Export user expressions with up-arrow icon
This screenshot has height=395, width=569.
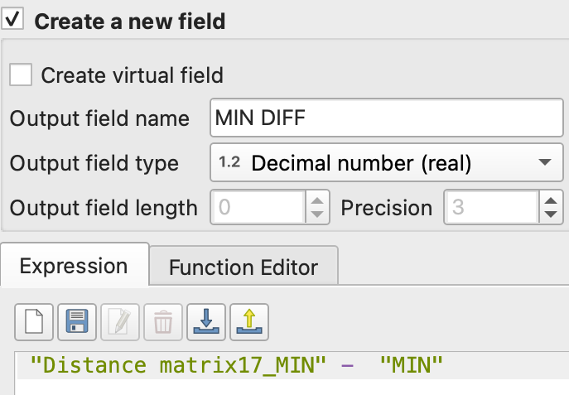coord(249,319)
